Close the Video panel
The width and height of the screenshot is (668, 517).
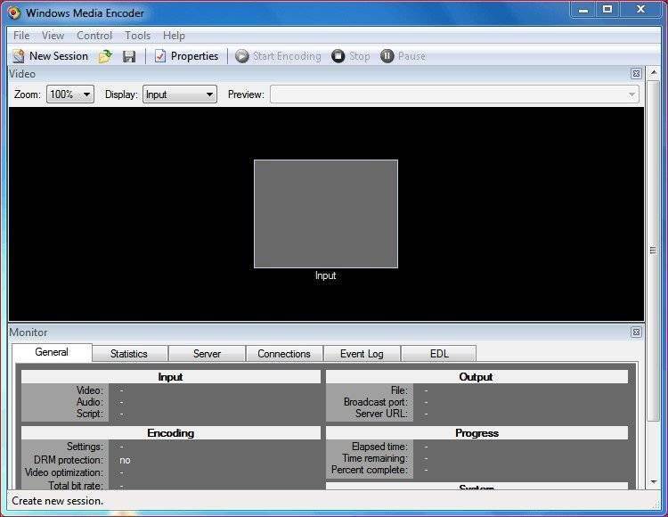tap(636, 74)
